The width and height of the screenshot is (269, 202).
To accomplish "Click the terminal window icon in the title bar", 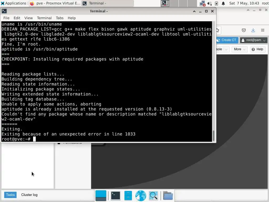I will (x=4, y=11).
